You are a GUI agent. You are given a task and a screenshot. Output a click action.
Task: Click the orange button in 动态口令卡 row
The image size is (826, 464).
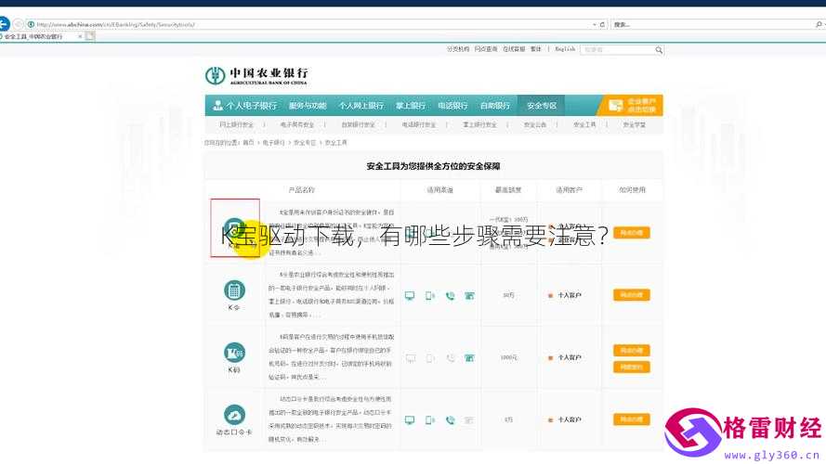pos(632,419)
